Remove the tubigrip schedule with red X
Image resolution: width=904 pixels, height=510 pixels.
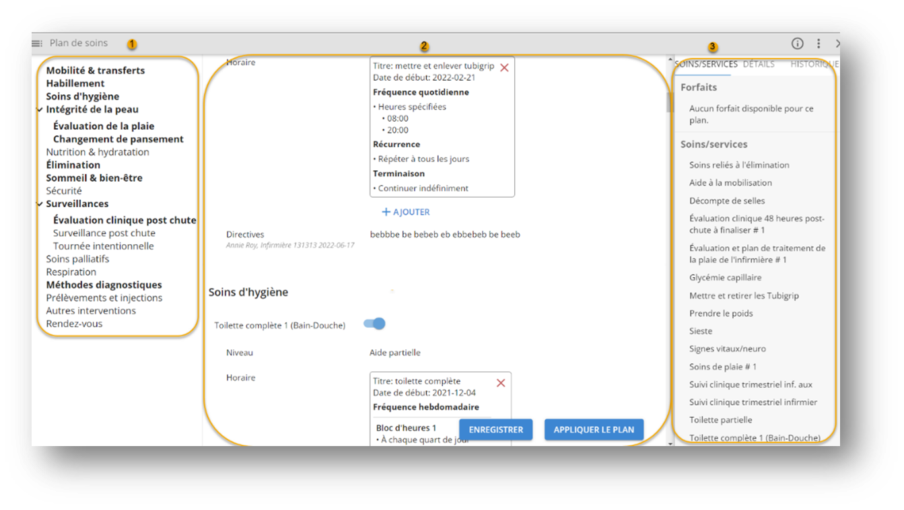[x=504, y=67]
